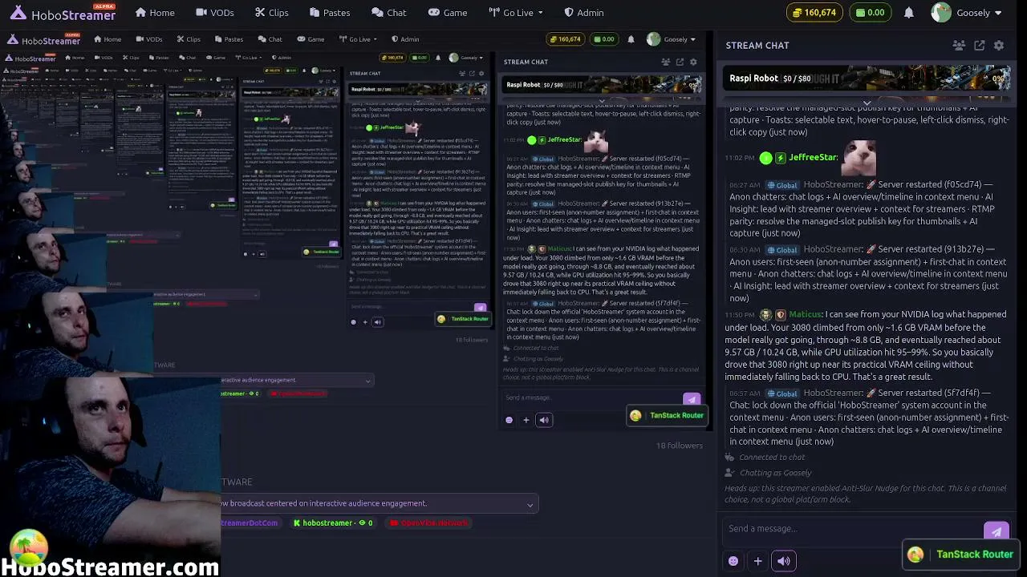Click the shield badge beside Maticus in main chat
Image resolution: width=1027 pixels, height=577 pixels.
tap(780, 315)
